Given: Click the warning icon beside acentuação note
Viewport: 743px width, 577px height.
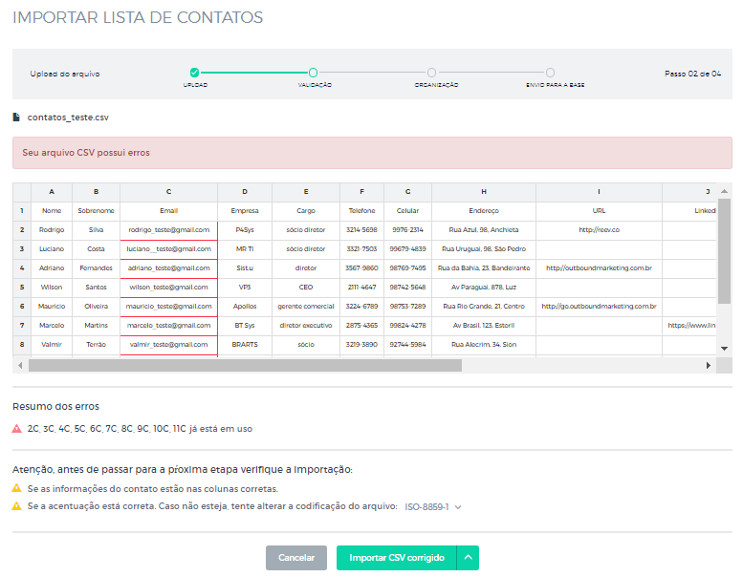Looking at the screenshot, I should click(x=16, y=505).
